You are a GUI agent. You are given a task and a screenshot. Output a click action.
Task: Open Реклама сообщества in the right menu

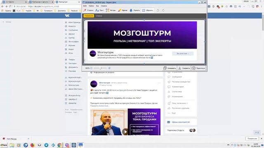[x=179, y=82]
